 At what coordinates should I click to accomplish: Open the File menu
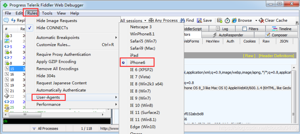[8, 13]
